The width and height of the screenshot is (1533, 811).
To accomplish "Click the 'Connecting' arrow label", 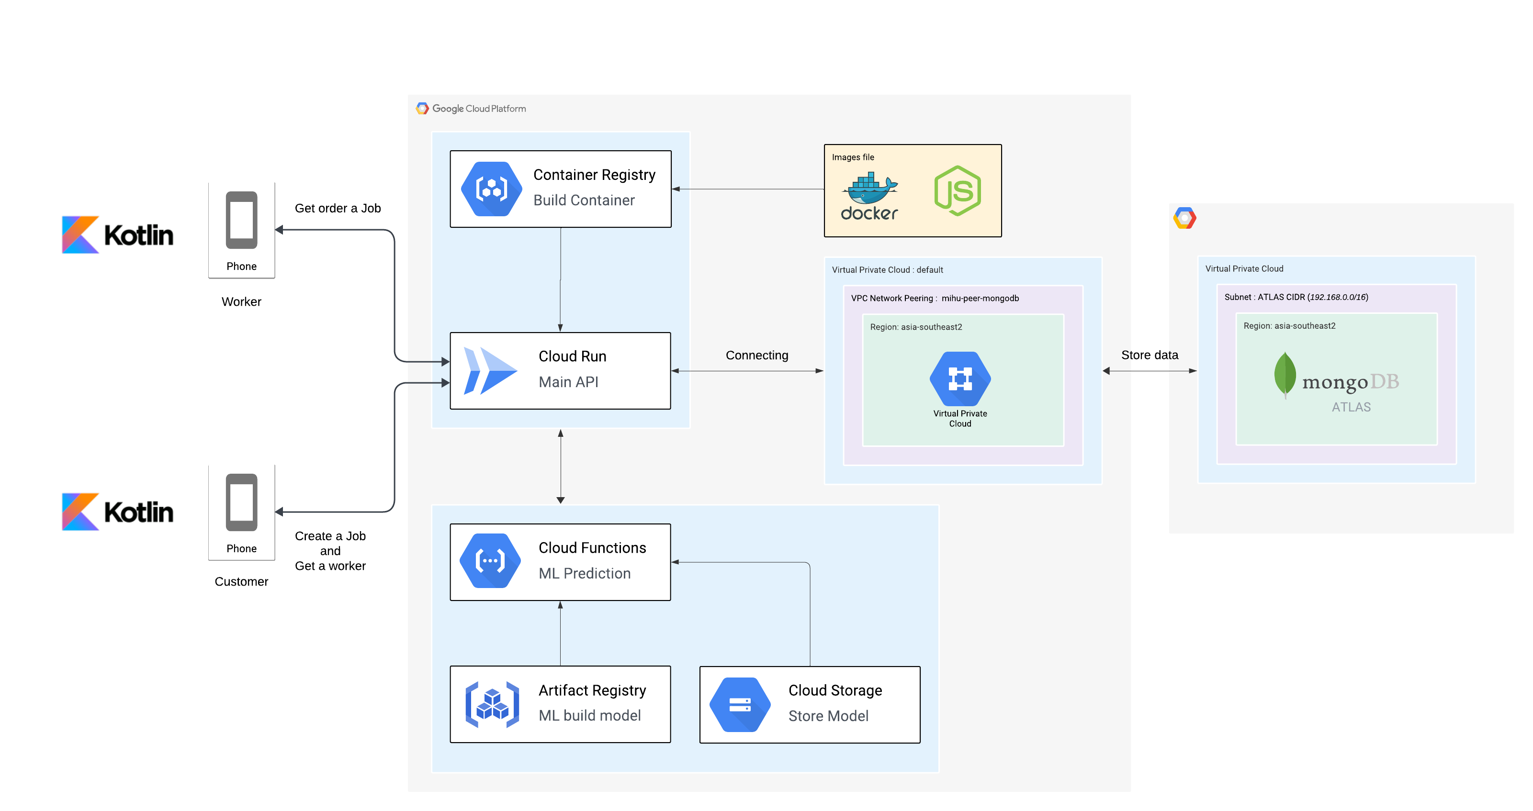I will click(756, 355).
